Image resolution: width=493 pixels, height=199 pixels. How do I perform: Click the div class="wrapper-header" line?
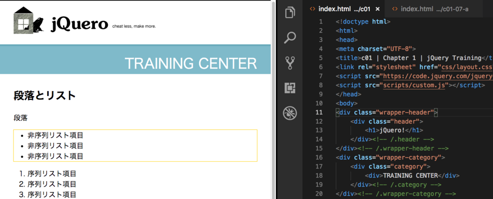point(387,113)
